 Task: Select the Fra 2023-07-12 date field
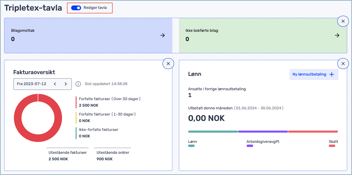click(x=43, y=84)
